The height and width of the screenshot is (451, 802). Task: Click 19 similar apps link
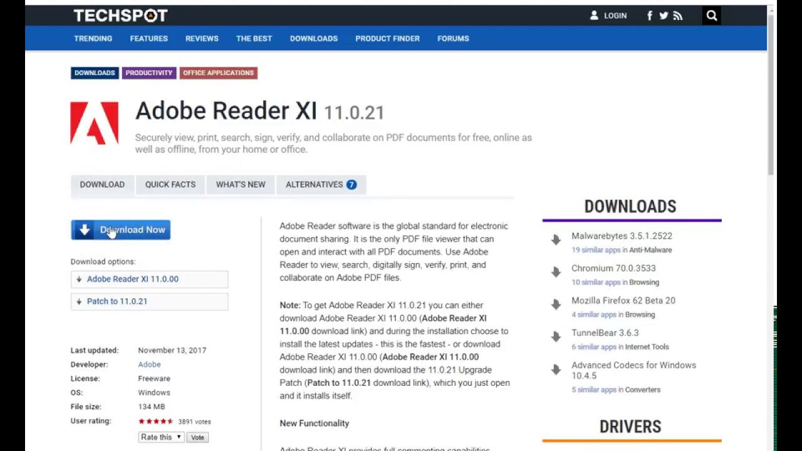[596, 250]
